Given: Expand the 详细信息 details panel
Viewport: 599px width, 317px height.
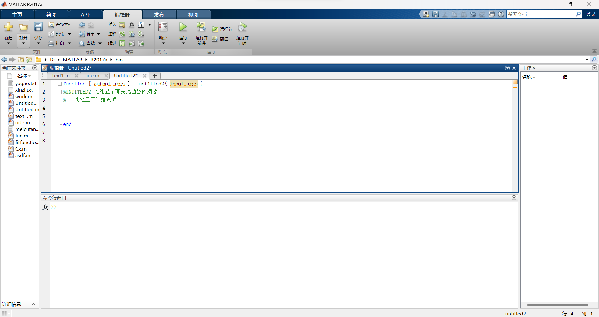Looking at the screenshot, I should coord(33,304).
